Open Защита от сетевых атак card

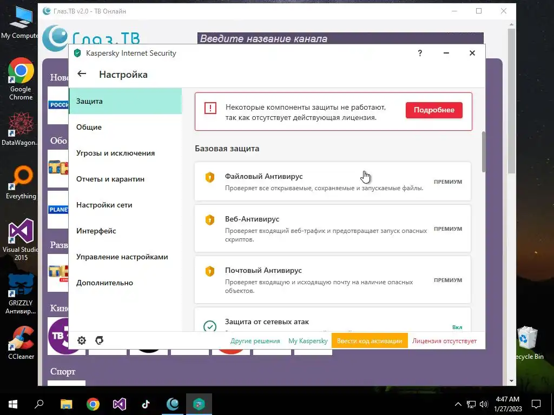click(333, 320)
